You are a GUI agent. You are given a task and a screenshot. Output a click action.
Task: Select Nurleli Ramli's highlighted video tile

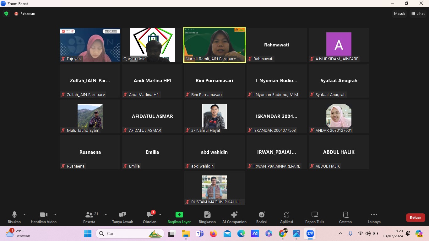click(x=215, y=45)
